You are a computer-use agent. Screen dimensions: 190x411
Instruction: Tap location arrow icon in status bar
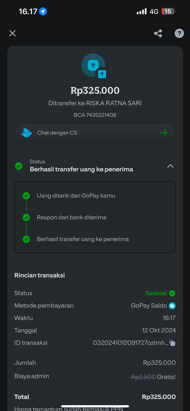43,12
